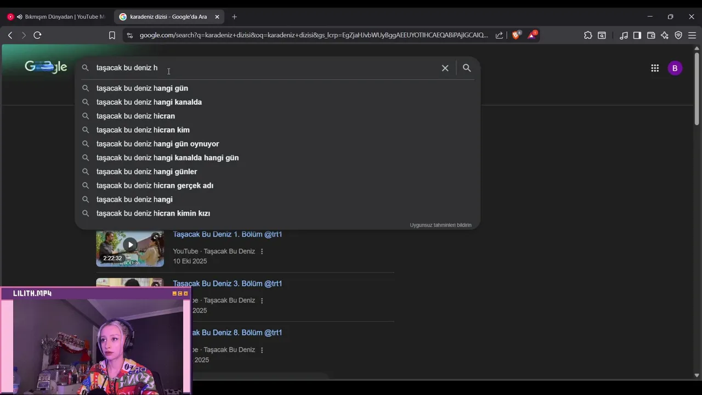Screen dimensions: 702x395
Task: Select suggestion 'taşacak bu deniz hangi kanalda'
Action: coord(277,102)
